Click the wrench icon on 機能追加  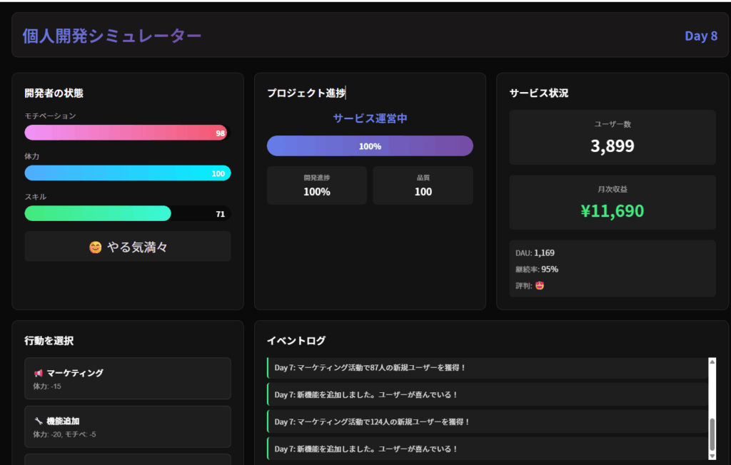(38, 421)
